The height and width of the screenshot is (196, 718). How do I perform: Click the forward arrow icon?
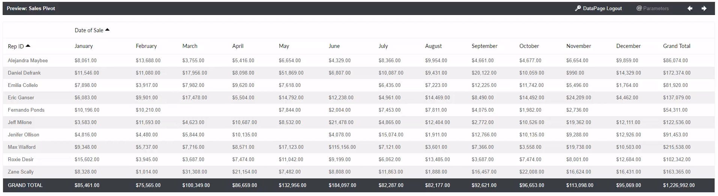click(704, 8)
